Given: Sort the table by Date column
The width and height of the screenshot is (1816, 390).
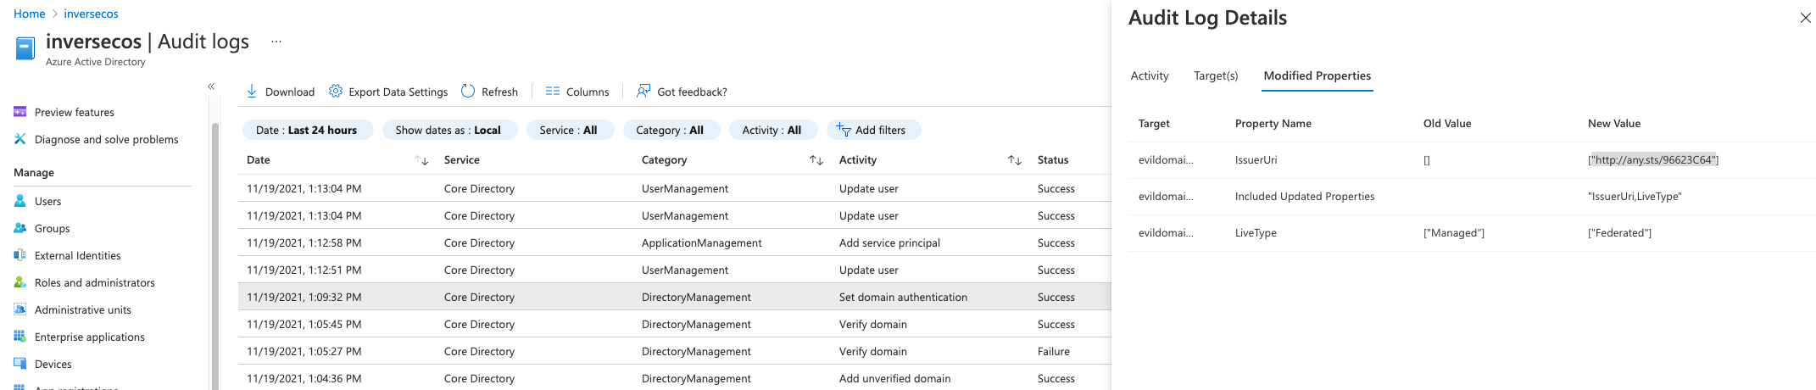Looking at the screenshot, I should 421,160.
